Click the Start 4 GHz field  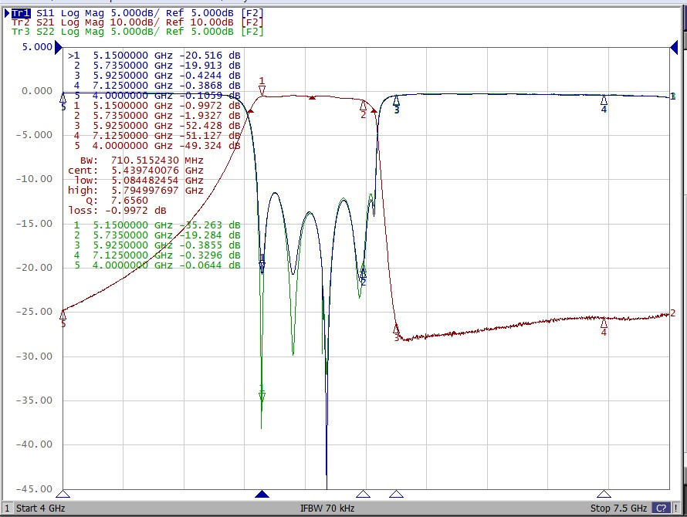coord(42,508)
